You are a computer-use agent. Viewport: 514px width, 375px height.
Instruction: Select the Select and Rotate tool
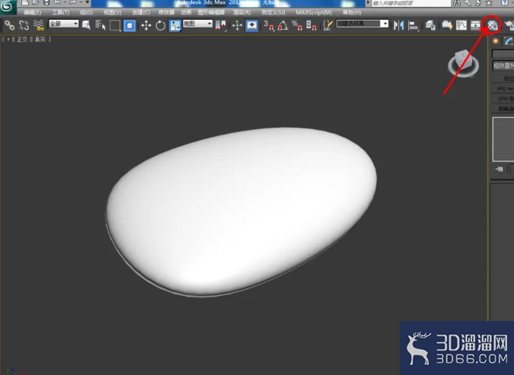pos(161,25)
